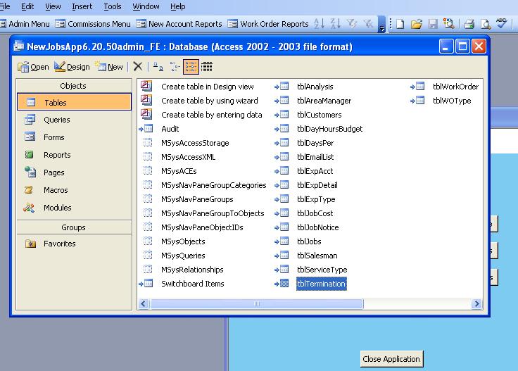Select the tblJobCost table
The width and height of the screenshot is (518, 371).
[315, 213]
